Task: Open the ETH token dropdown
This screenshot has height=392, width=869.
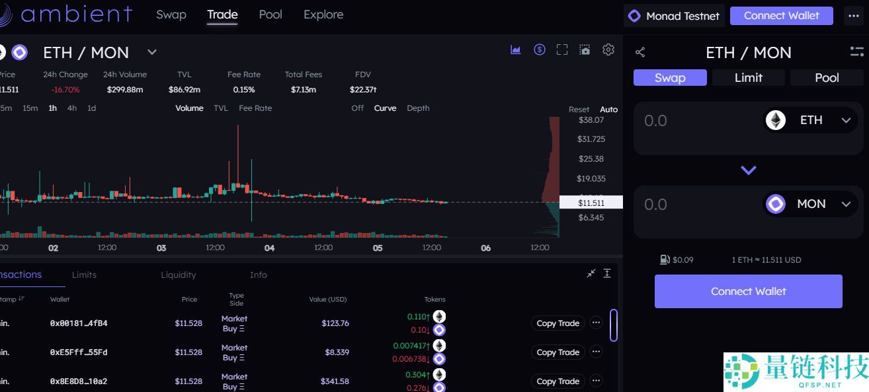Action: 811,121
